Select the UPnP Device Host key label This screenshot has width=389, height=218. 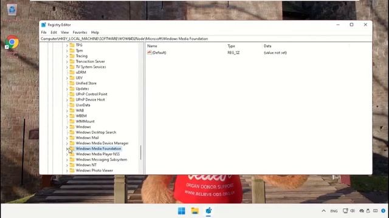pos(91,99)
